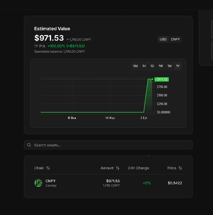Sort by Price arrows icon

(x=180, y=168)
